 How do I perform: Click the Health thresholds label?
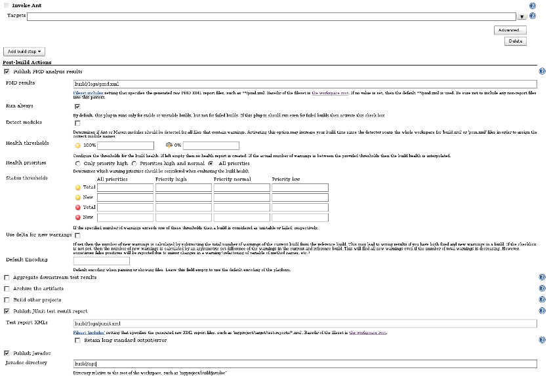(28, 143)
